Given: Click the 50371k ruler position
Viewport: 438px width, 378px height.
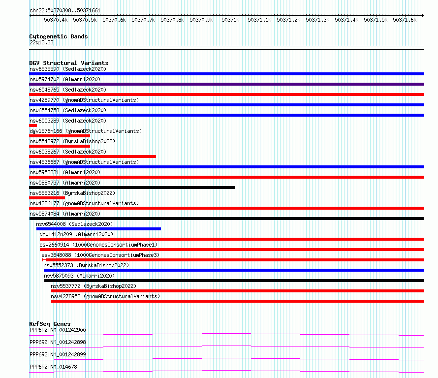Looking at the screenshot, I should click(230, 20).
